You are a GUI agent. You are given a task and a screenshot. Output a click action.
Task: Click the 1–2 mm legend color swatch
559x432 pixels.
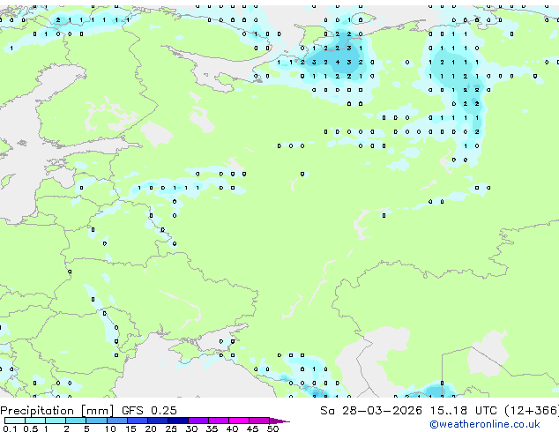[x=56, y=421]
